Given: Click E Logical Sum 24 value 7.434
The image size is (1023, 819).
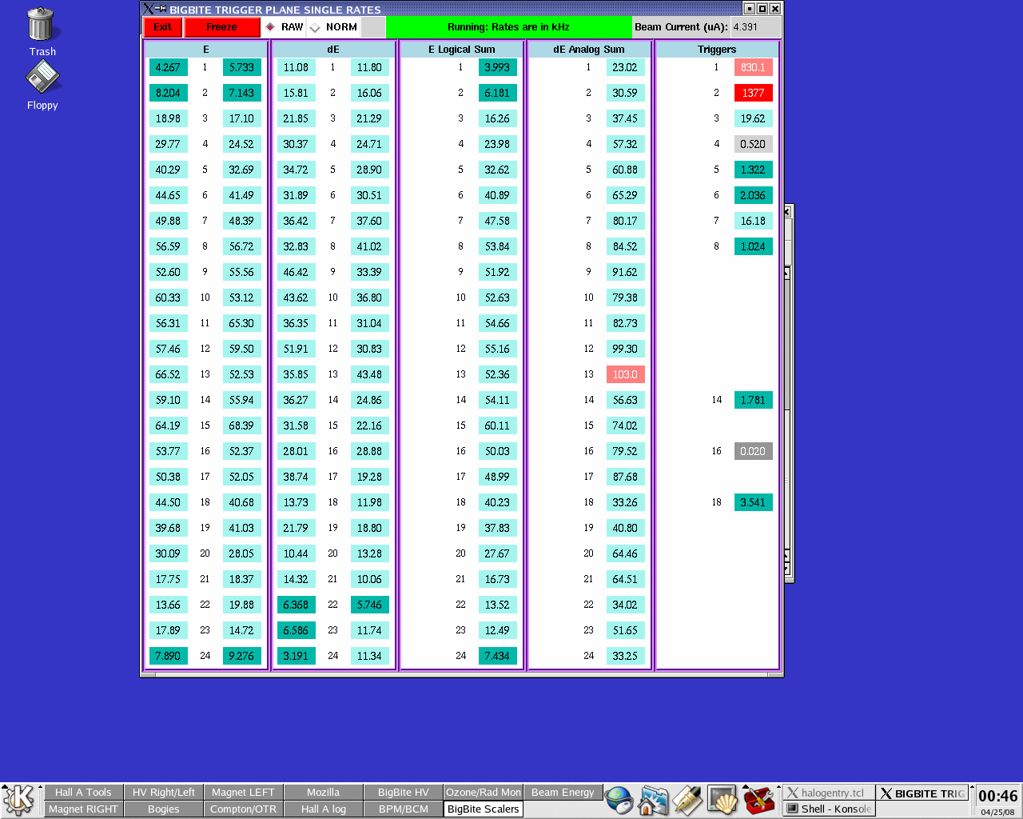Looking at the screenshot, I should click(497, 656).
